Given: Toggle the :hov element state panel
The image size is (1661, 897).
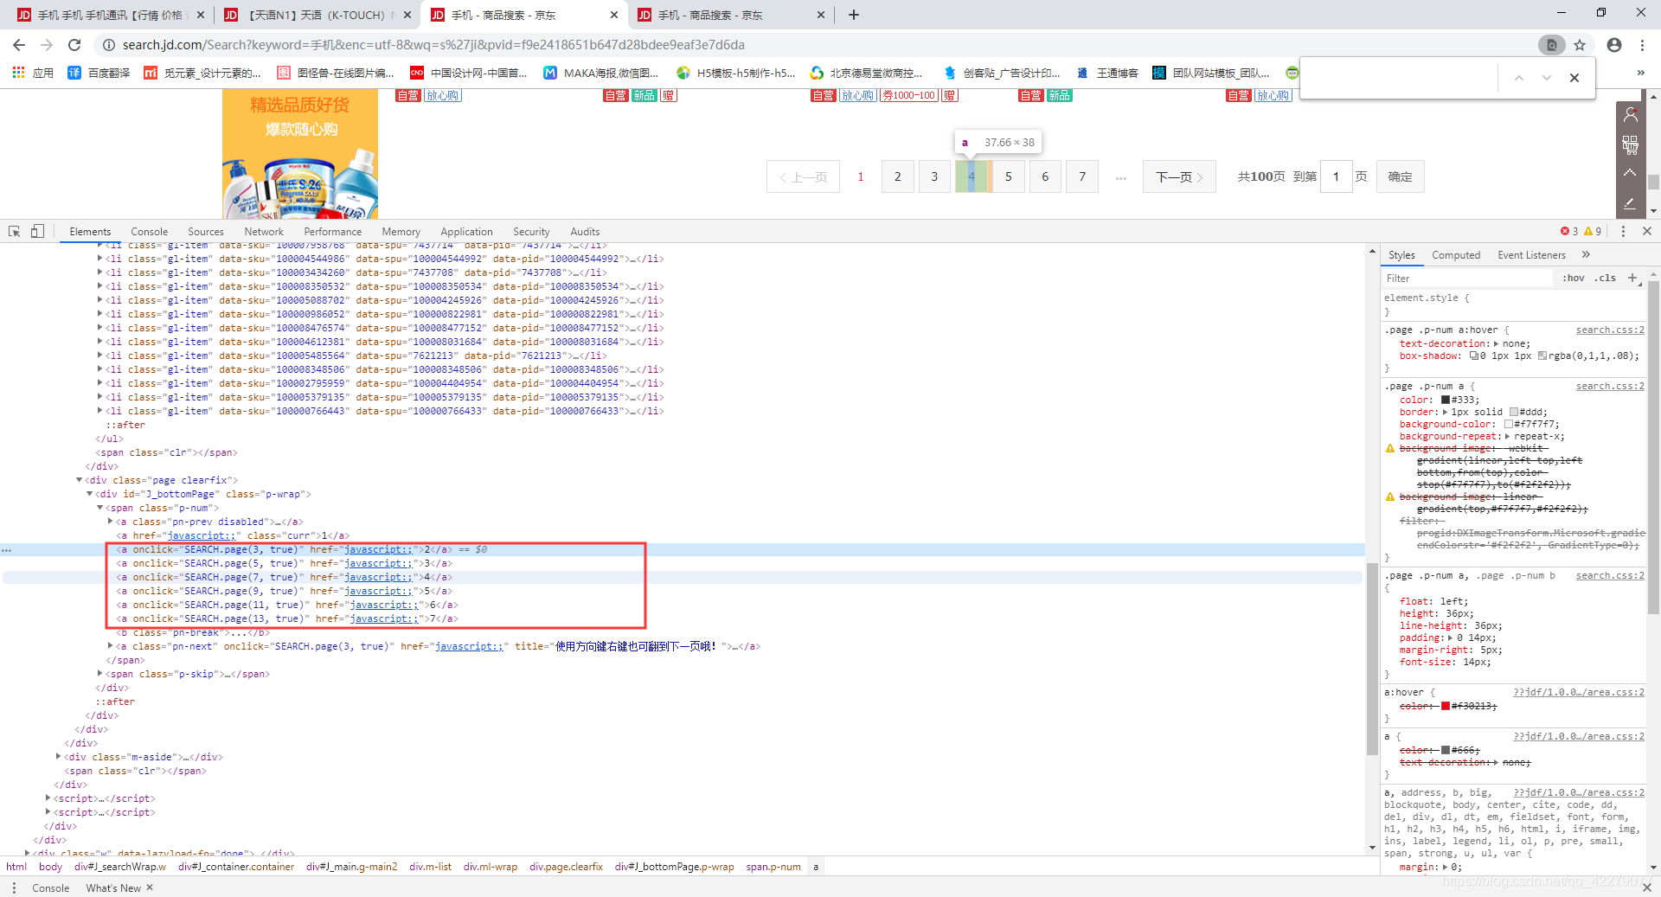Looking at the screenshot, I should [x=1574, y=279].
